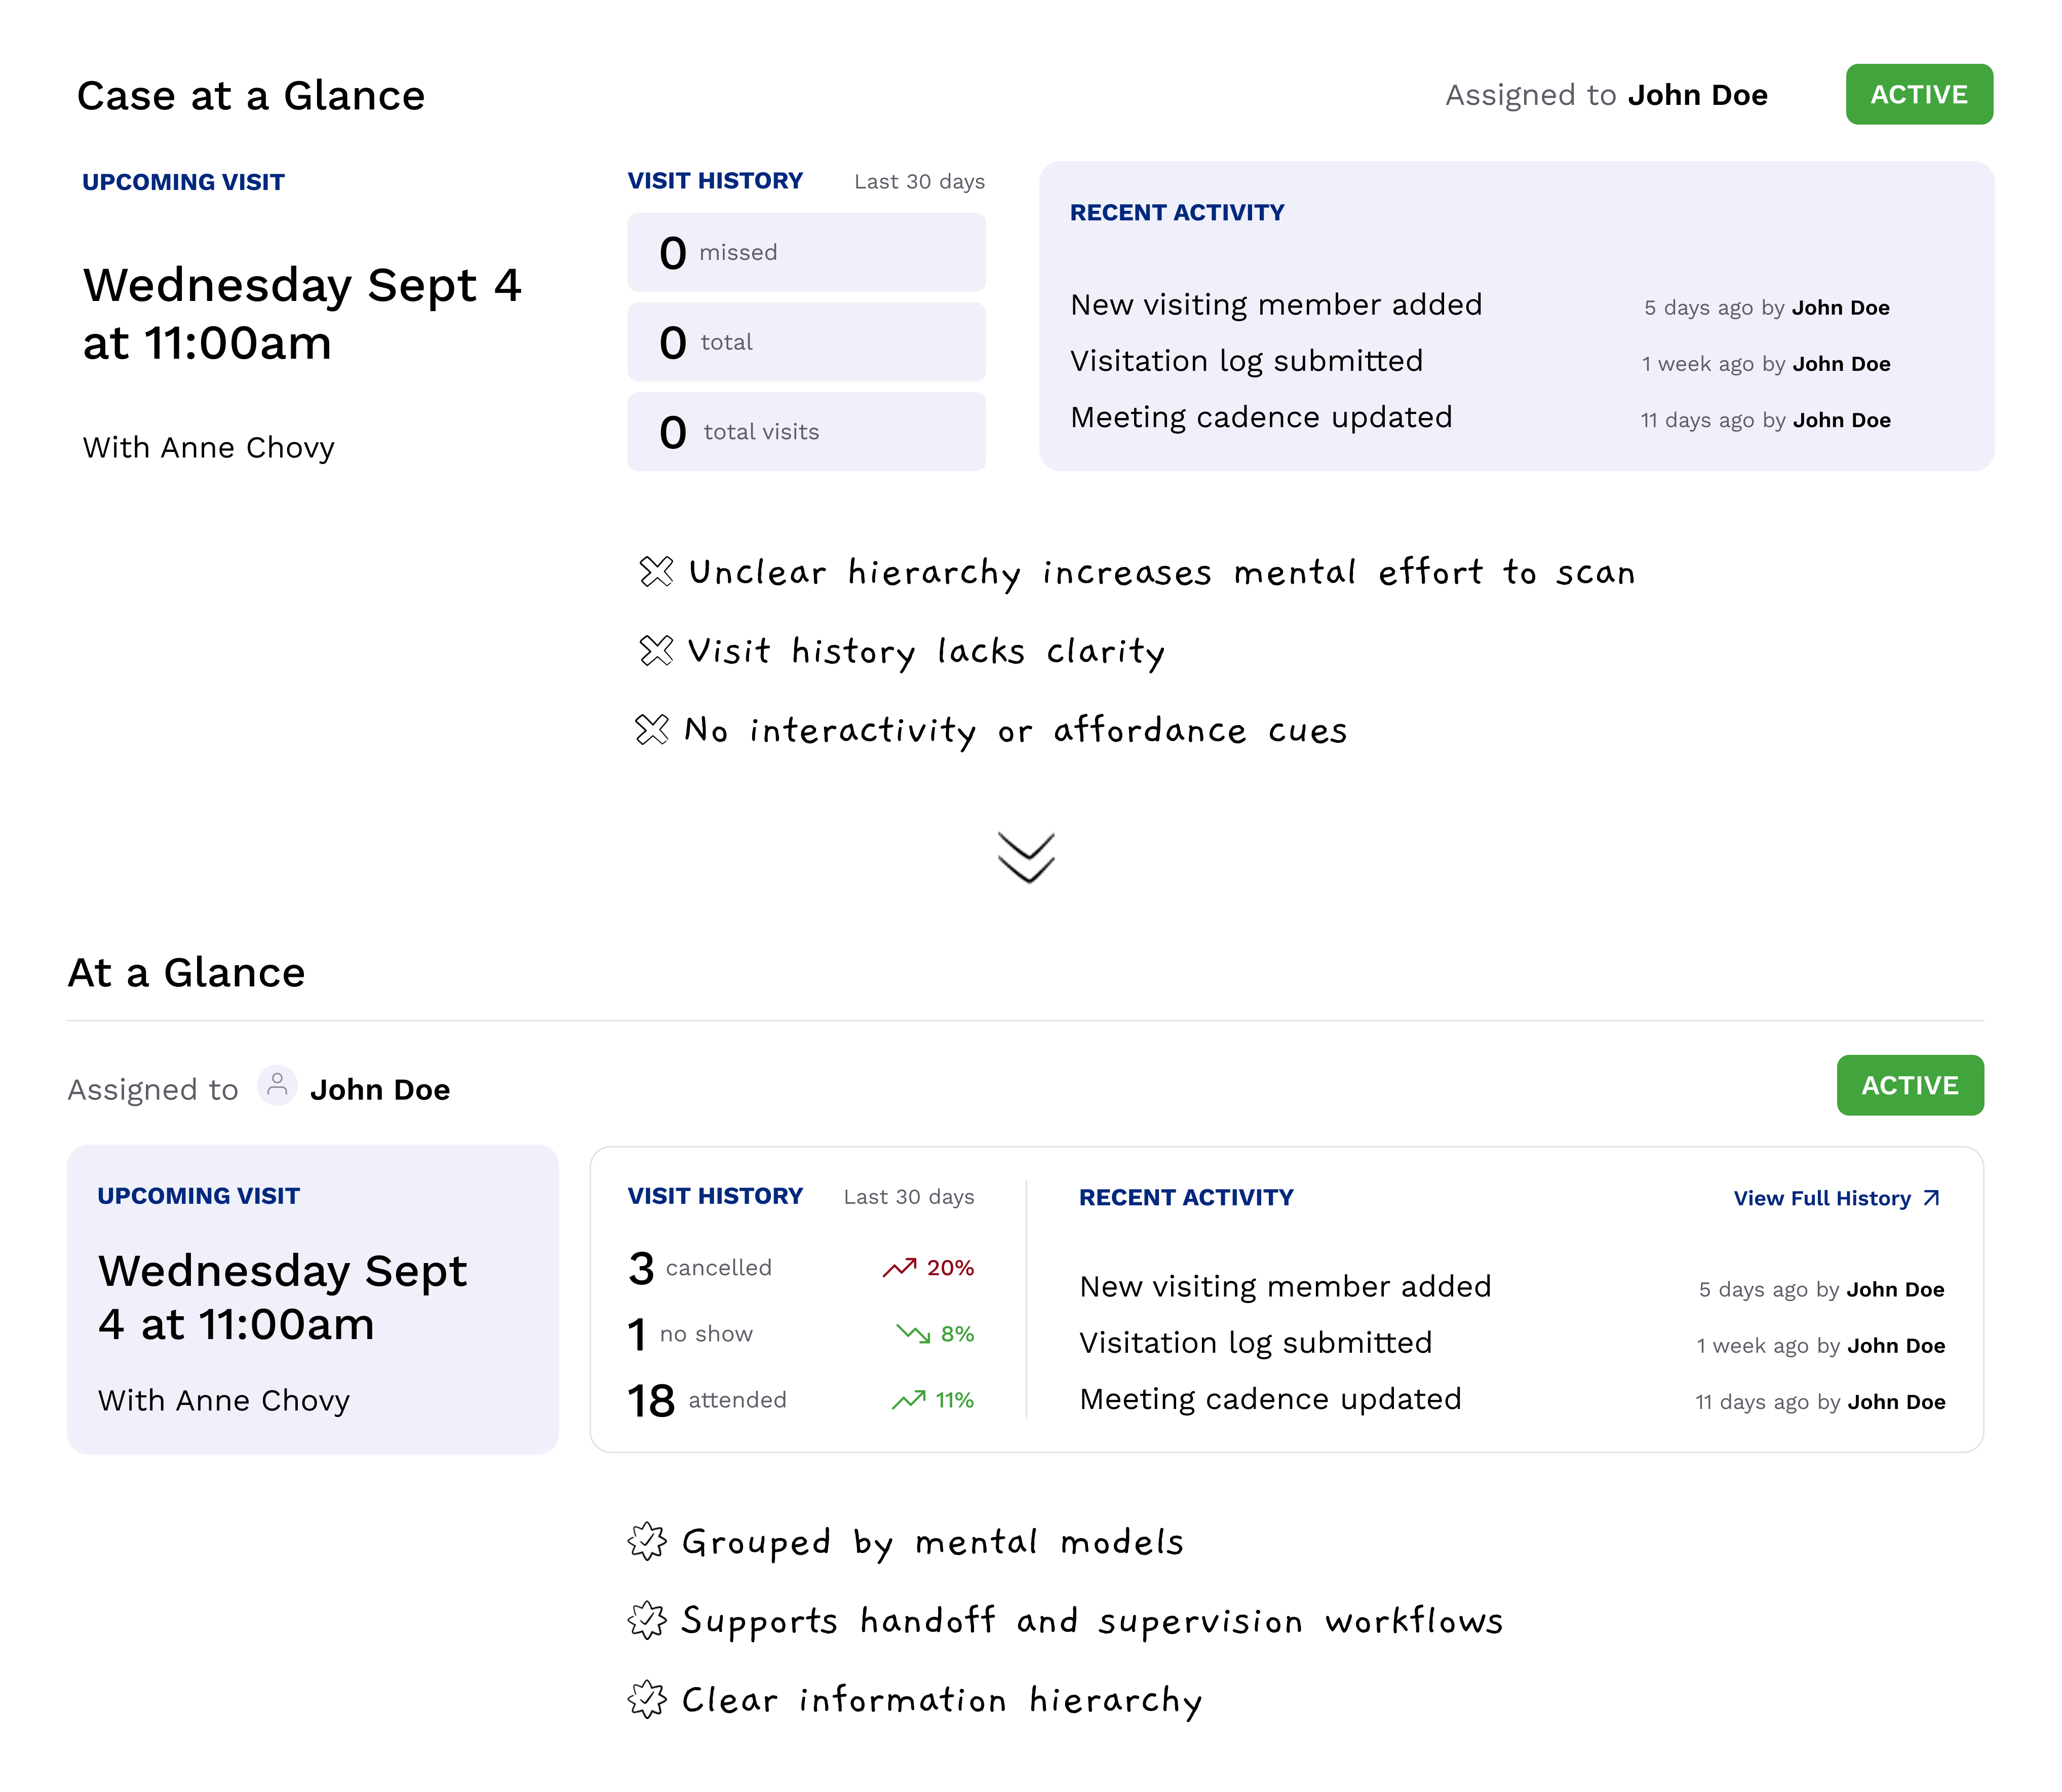Select the '0 total visits' tile
Viewport: 2062px width, 1792px height.
point(806,432)
